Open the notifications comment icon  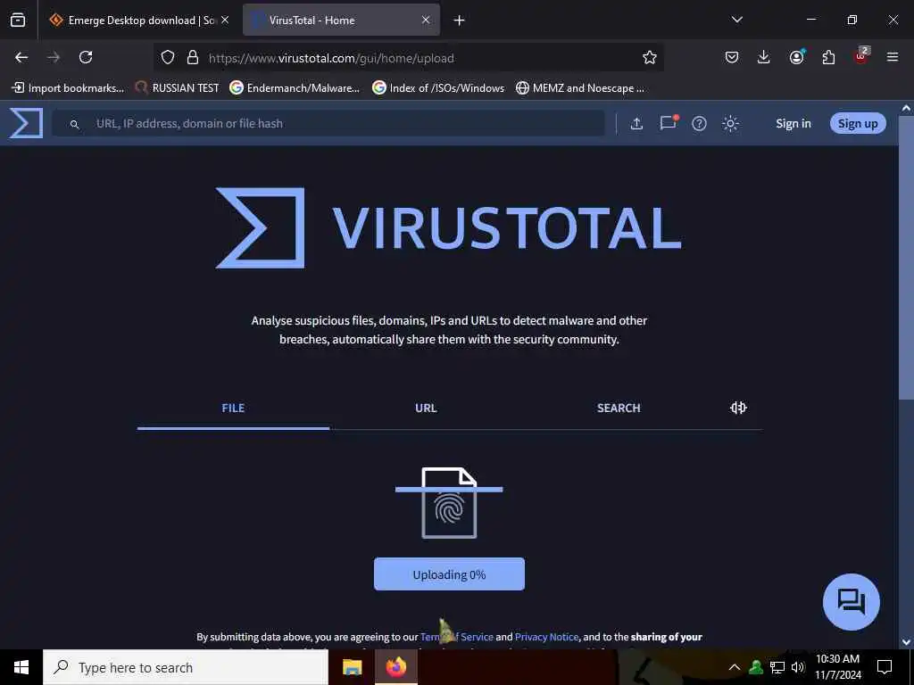(x=668, y=123)
